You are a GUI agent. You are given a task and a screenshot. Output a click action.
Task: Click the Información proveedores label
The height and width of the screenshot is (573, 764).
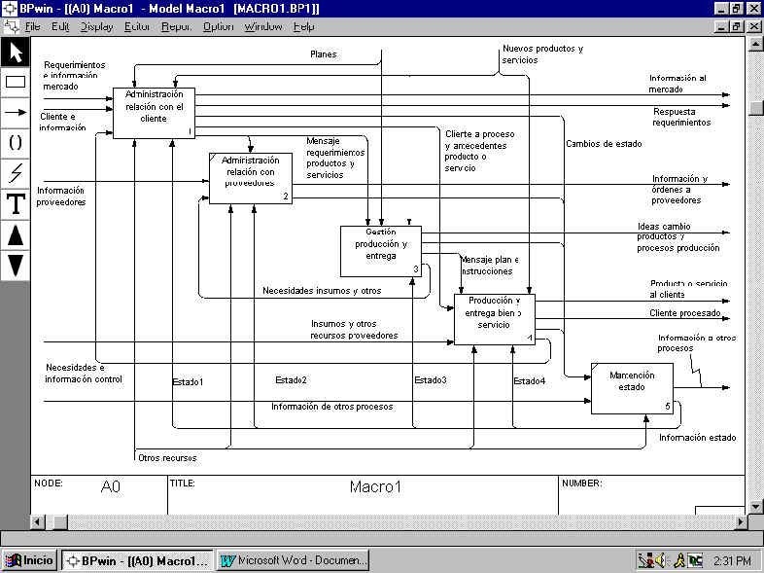point(61,197)
